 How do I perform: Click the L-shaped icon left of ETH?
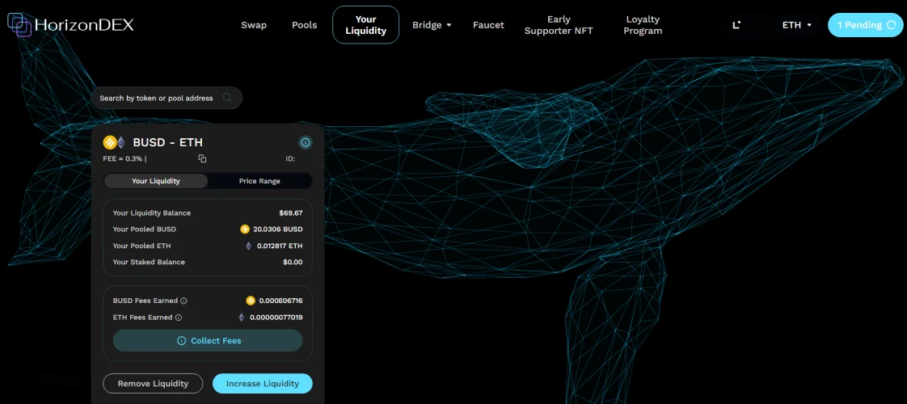click(x=736, y=25)
